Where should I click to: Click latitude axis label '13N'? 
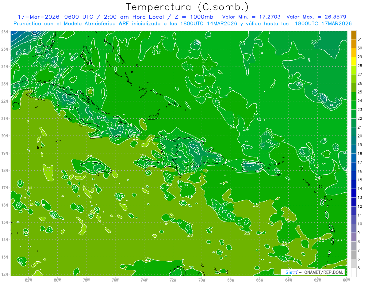pyautogui.click(x=4, y=257)
